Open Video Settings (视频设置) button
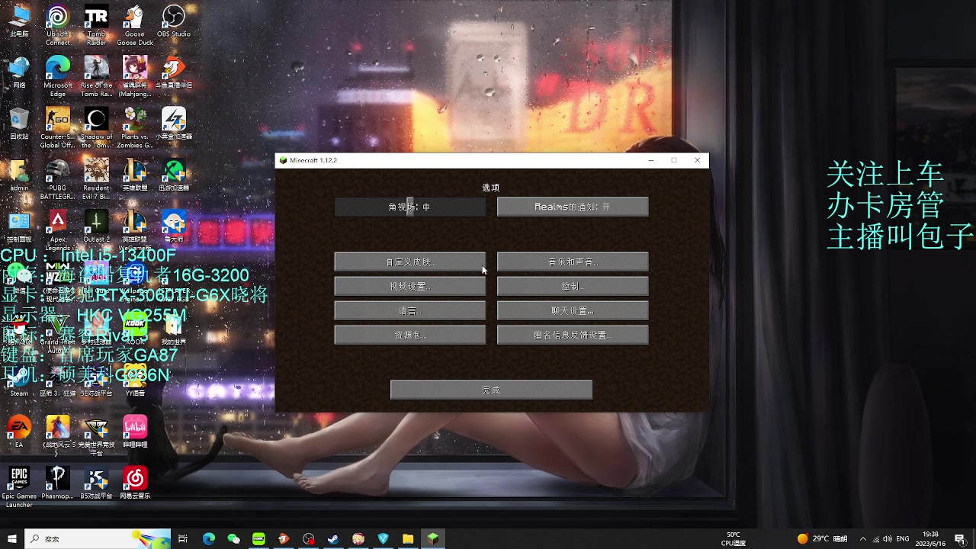The width and height of the screenshot is (976, 549). [x=410, y=287]
